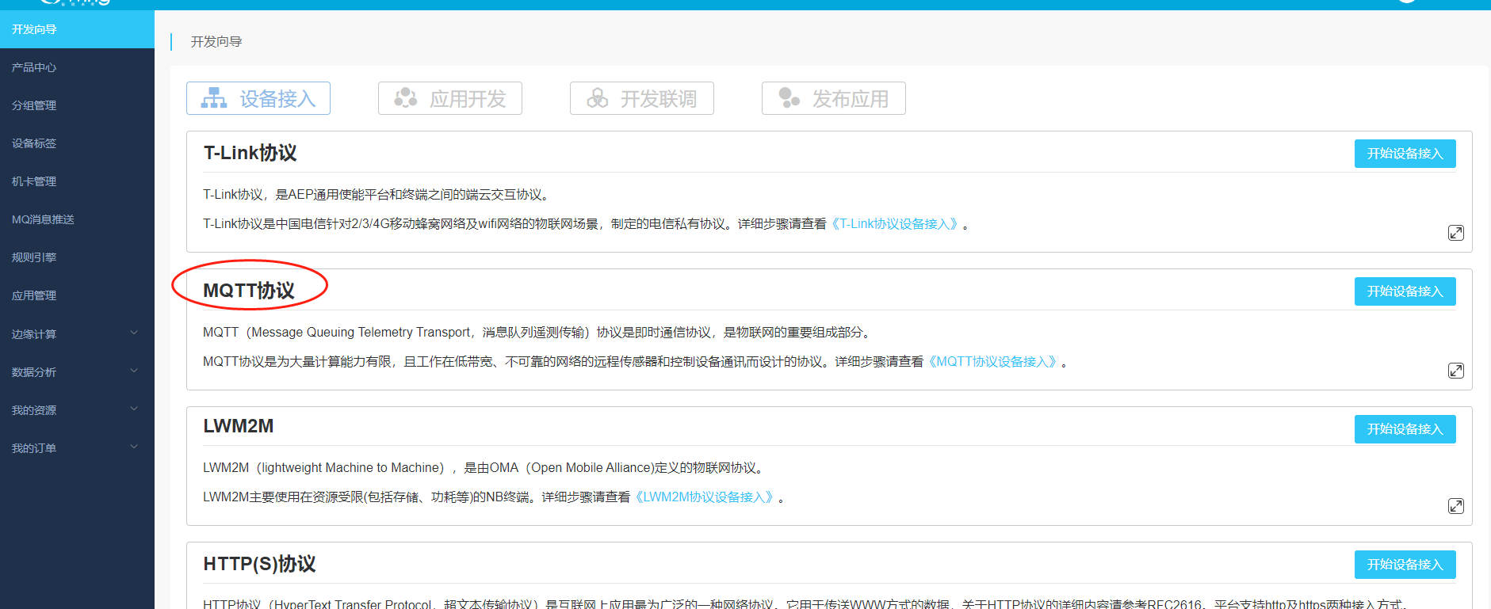Expand the MQTT协议 card with its expand icon
This screenshot has height=609, width=1491.
[x=1456, y=371]
